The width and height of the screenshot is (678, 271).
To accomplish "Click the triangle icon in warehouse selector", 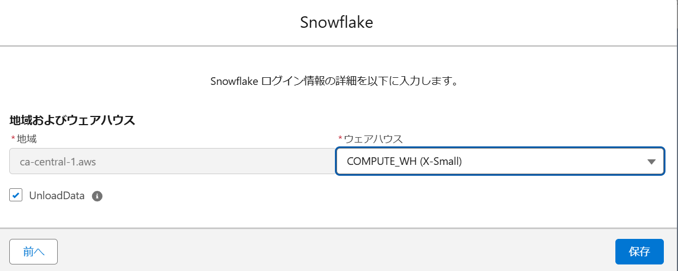I will [x=651, y=162].
